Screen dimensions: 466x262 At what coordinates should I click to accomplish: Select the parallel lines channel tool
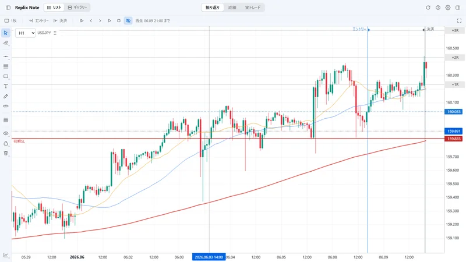(6, 66)
